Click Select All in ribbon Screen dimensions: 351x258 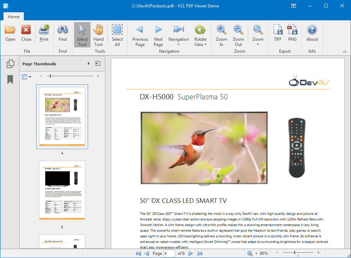117,35
